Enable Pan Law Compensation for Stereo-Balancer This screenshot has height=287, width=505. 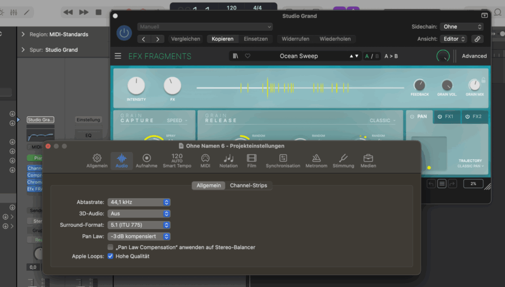pos(110,247)
